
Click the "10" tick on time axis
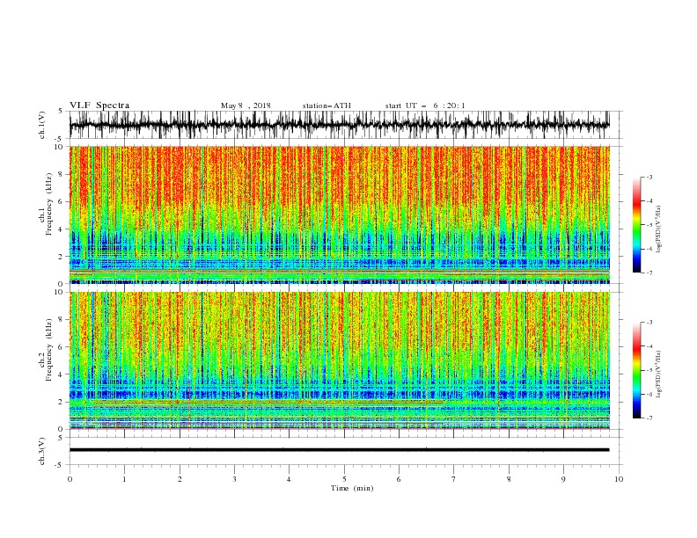pos(619,479)
